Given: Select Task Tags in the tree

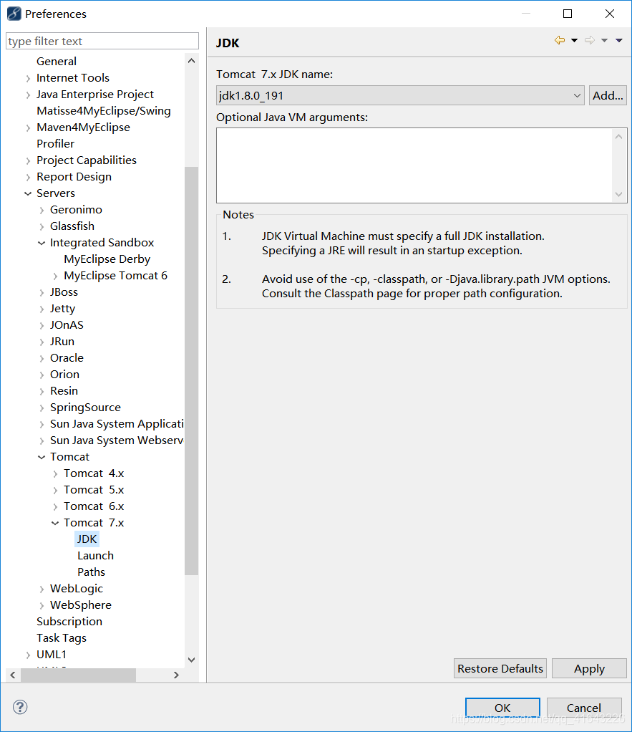Looking at the screenshot, I should pyautogui.click(x=62, y=637).
